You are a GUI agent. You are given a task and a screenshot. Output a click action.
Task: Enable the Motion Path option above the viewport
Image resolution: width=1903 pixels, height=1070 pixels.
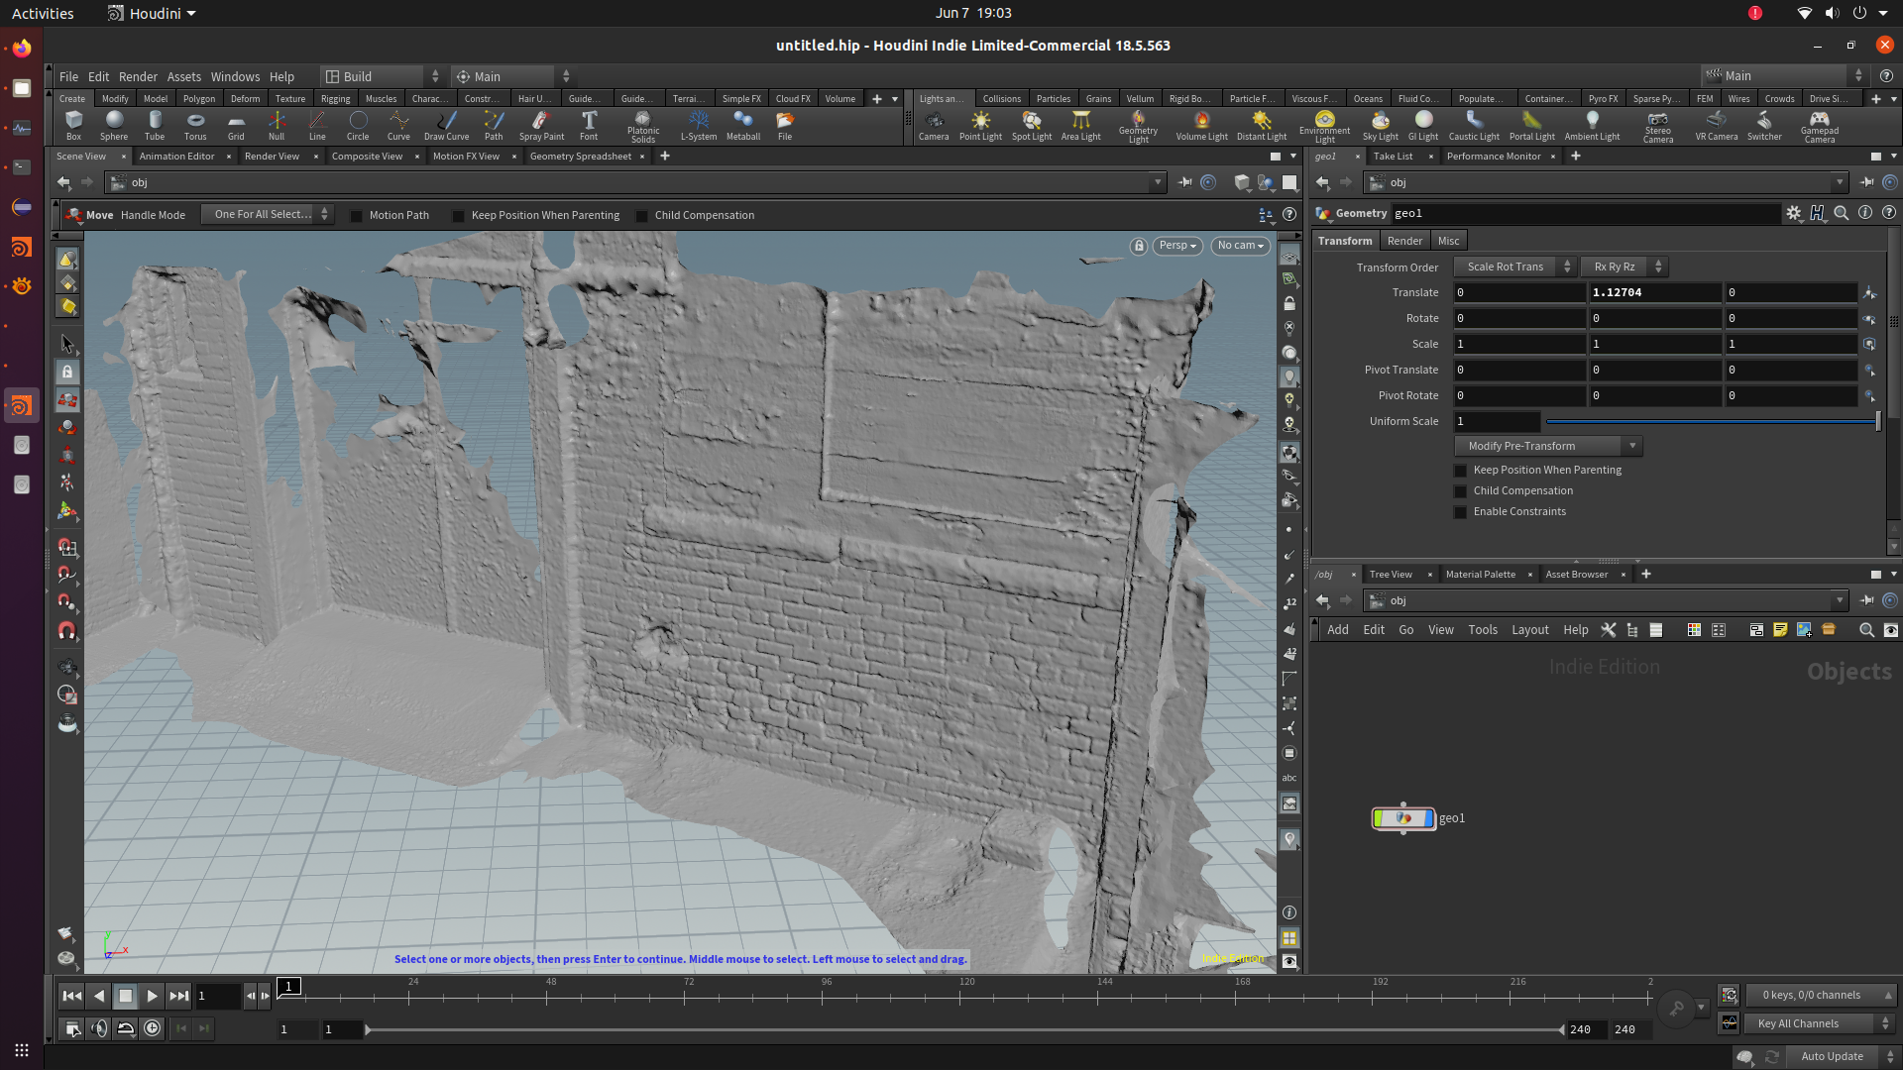(358, 215)
